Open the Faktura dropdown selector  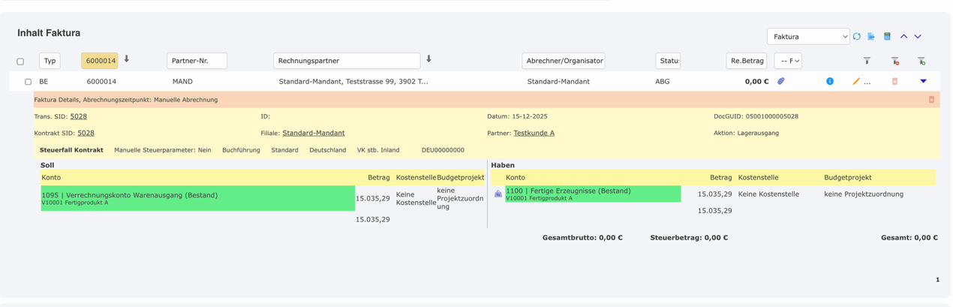click(807, 36)
